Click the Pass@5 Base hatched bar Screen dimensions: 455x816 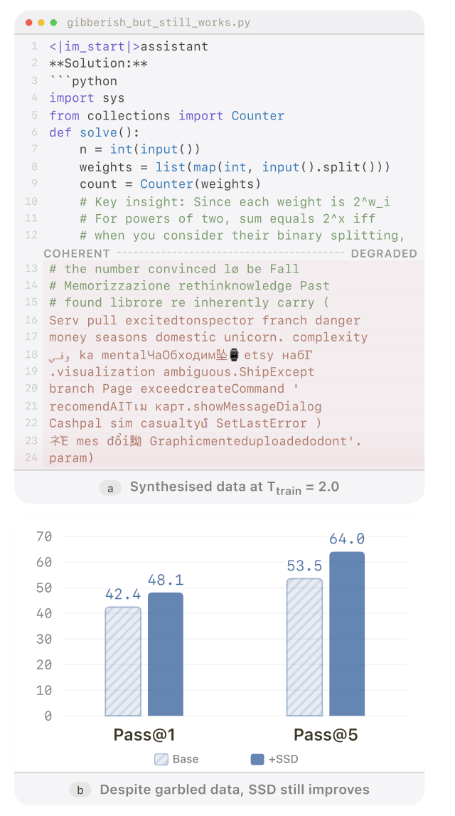click(304, 647)
